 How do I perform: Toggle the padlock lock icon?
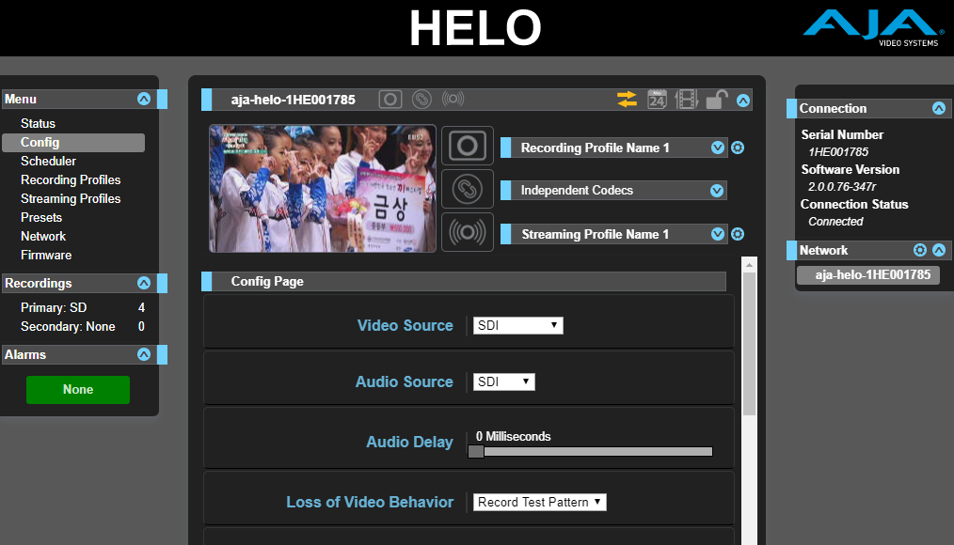pos(717,99)
